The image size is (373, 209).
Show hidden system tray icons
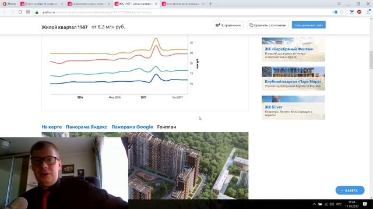tap(314, 204)
